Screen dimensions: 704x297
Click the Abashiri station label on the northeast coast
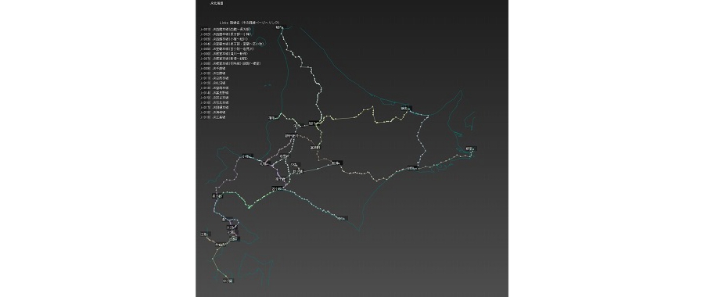pyautogui.click(x=405, y=108)
